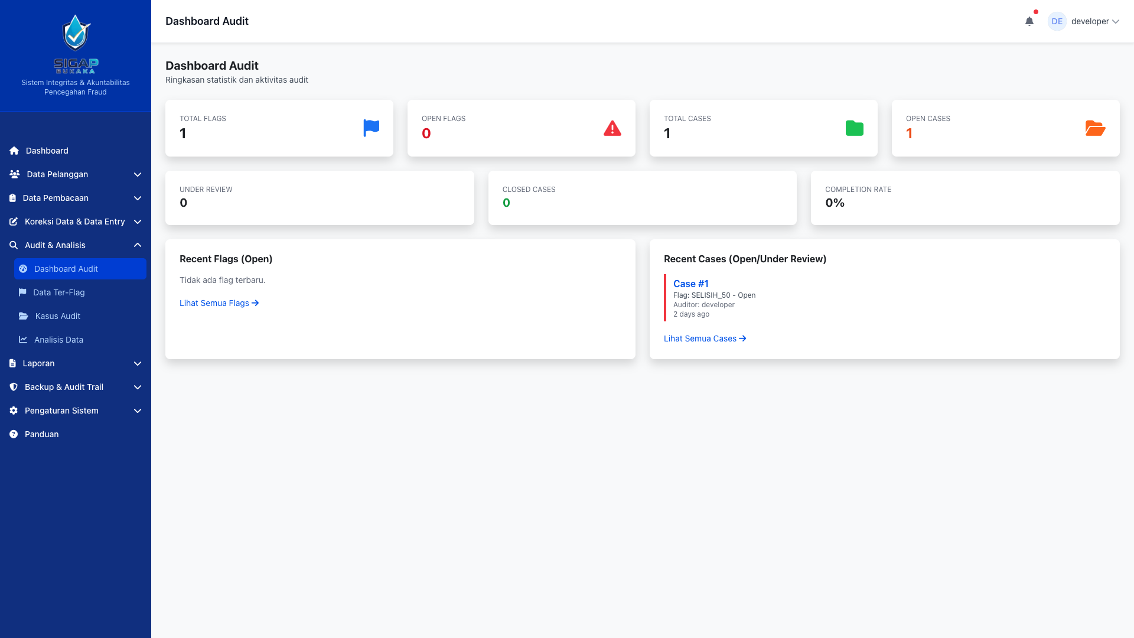Viewport: 1134px width, 638px height.
Task: Click the red warning triangle icon
Action: click(x=612, y=128)
